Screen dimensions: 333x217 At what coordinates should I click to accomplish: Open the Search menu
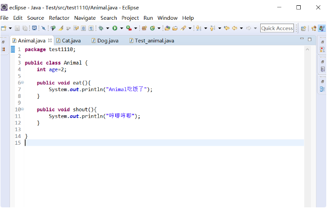pos(108,18)
